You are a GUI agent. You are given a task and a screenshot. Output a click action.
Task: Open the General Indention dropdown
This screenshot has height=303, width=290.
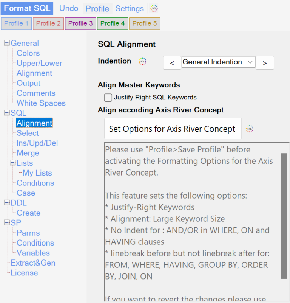[x=218, y=62]
